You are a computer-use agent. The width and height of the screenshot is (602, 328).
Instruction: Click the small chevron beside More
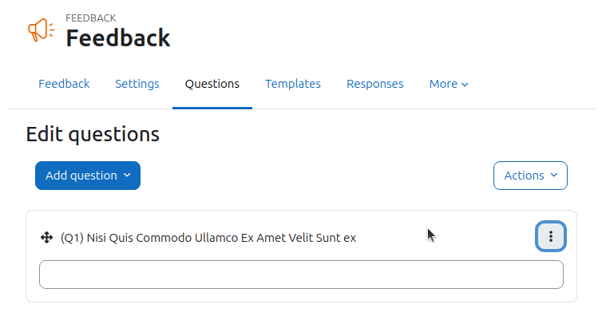465,85
